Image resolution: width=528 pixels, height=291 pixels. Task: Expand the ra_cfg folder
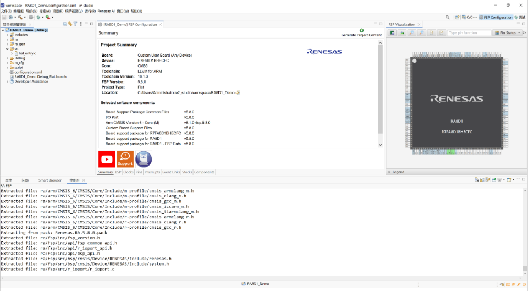click(x=7, y=63)
